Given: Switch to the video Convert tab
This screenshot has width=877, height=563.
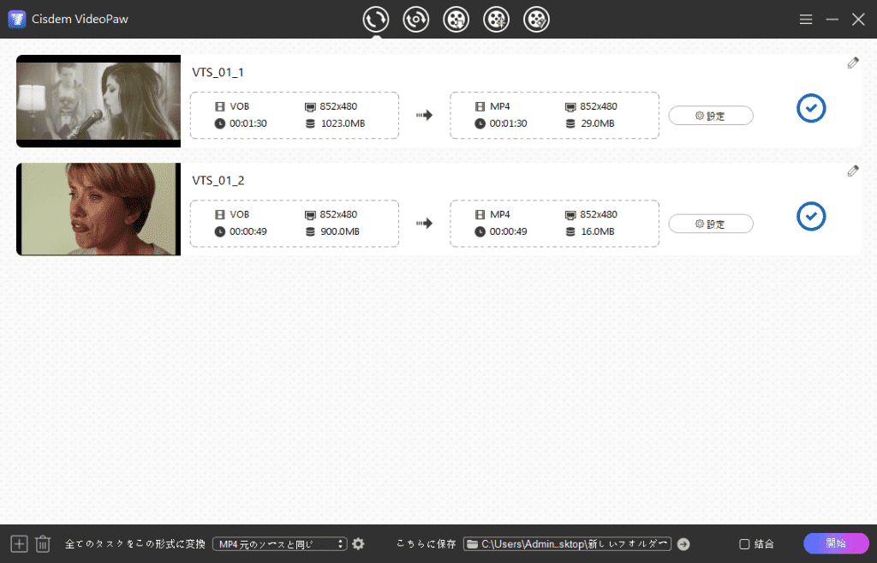Looking at the screenshot, I should (376, 20).
